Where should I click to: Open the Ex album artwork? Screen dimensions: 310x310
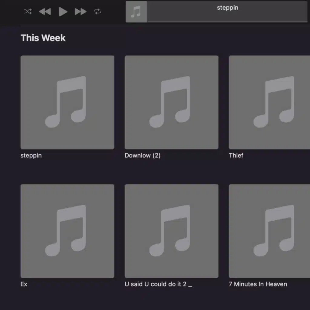pyautogui.click(x=68, y=231)
